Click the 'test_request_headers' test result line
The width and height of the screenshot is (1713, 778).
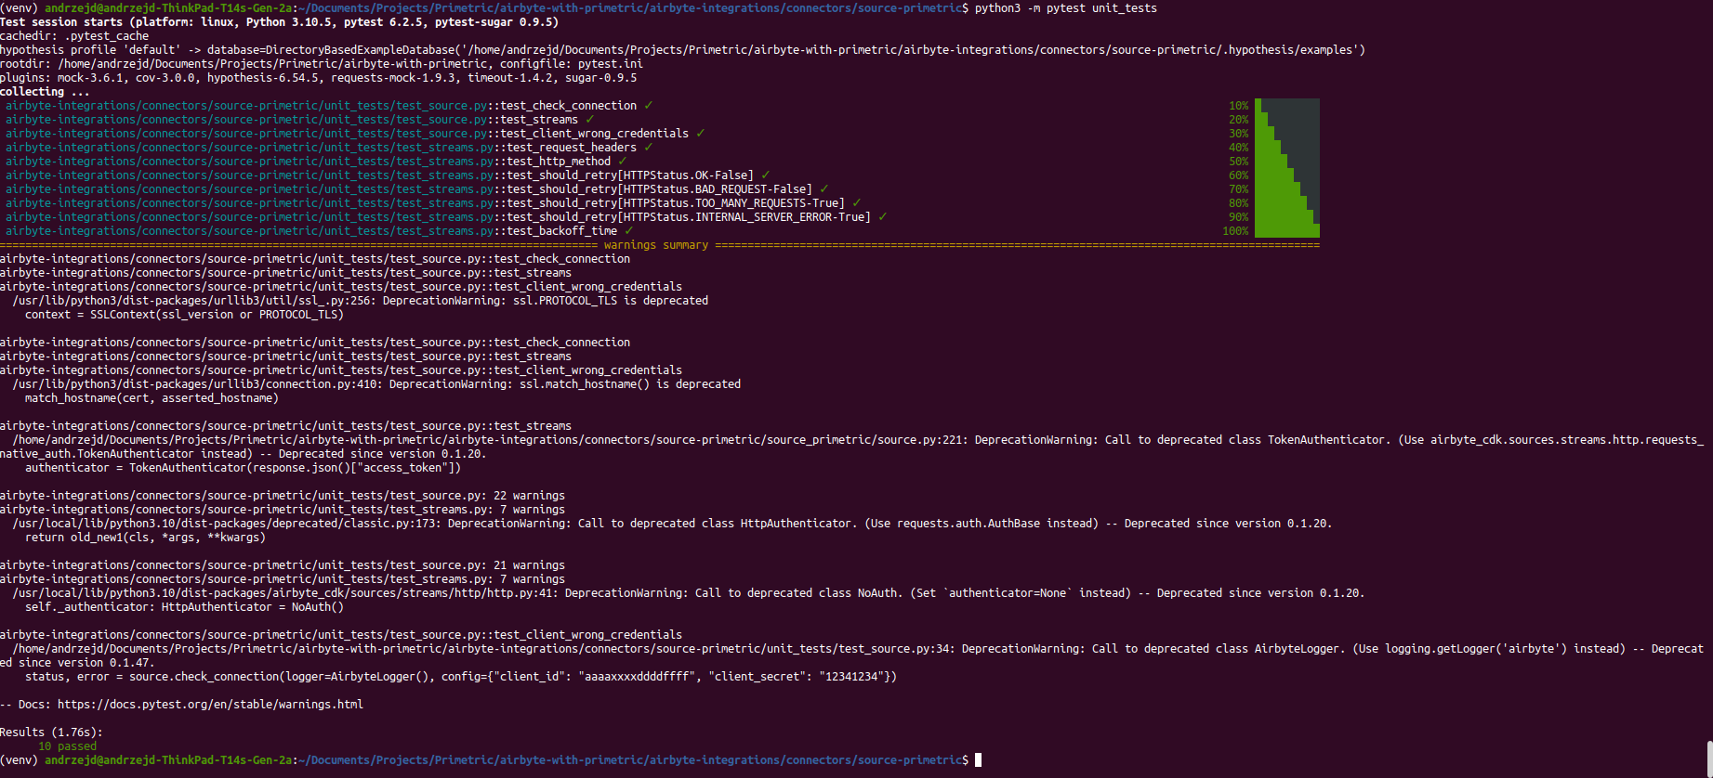click(329, 148)
